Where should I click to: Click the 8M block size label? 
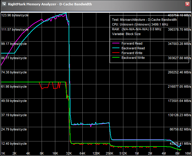(x=177, y=153)
